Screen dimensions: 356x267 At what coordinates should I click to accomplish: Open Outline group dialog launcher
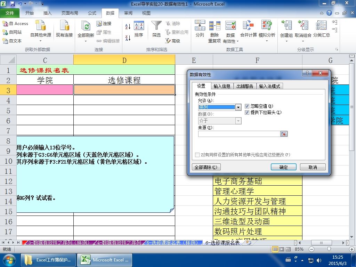point(337,49)
